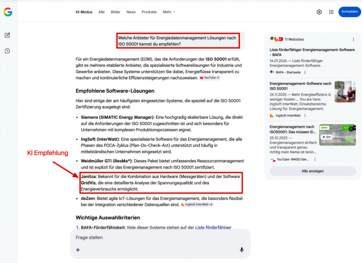Image resolution: width=362 pixels, height=263 pixels.
Task: Open options beside BAFA - Startseite source
Action: click(x=305, y=72)
